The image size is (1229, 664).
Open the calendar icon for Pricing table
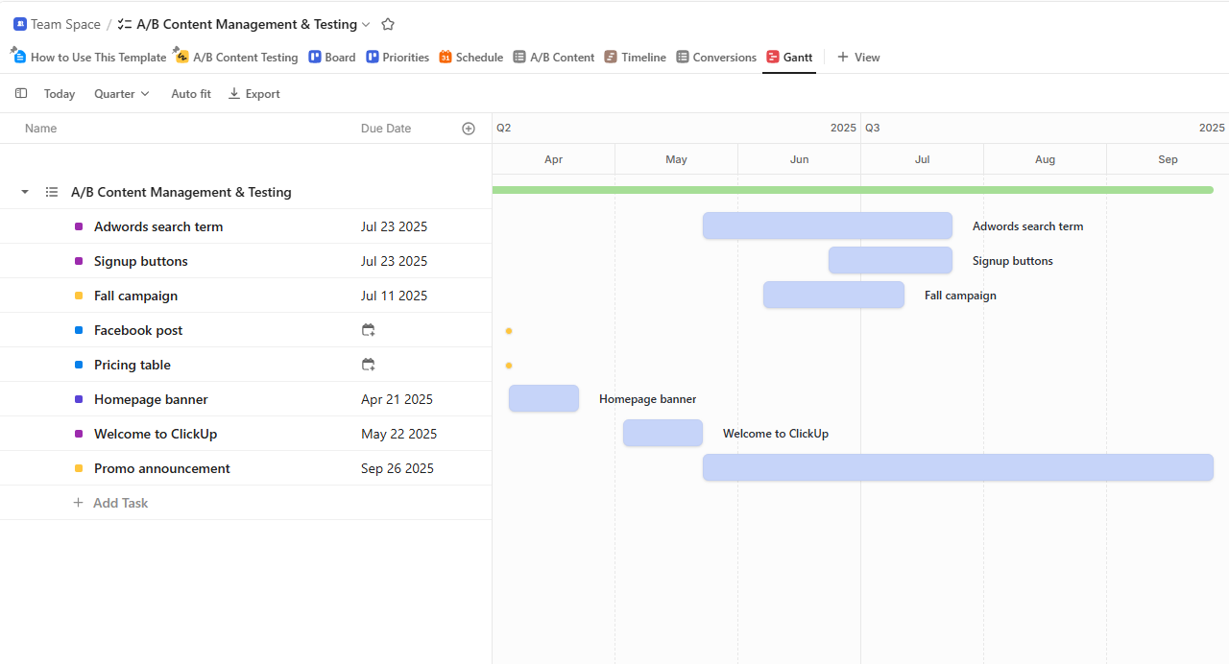368,364
